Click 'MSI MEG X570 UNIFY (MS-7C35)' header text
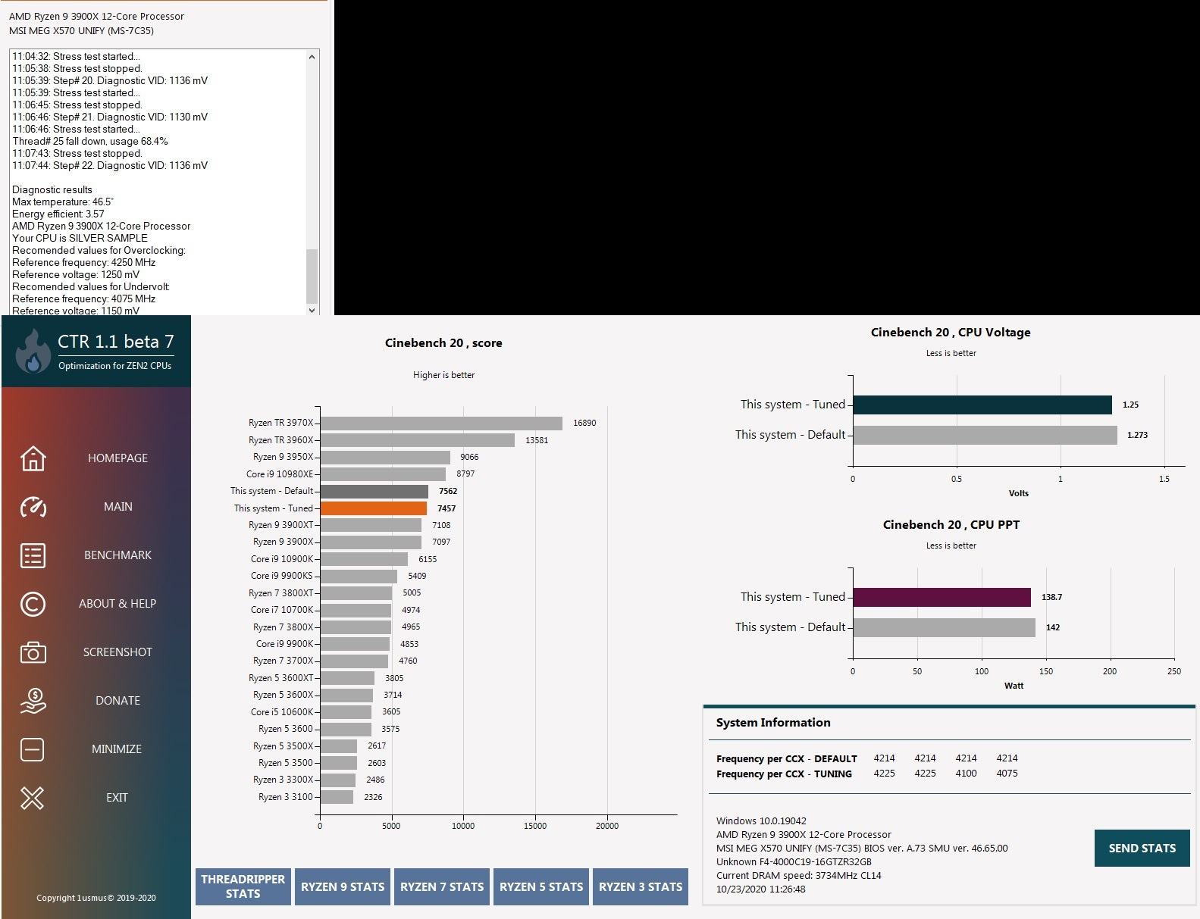1200x919 pixels. coord(81,31)
